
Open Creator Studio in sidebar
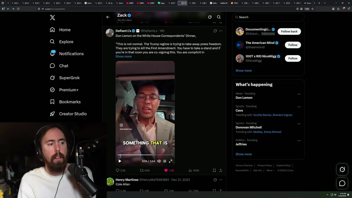(68, 114)
